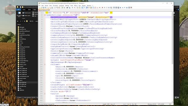Open the View tab in Explorer window
Image resolution: width=188 pixels, height=106 pixels.
coord(35,9)
